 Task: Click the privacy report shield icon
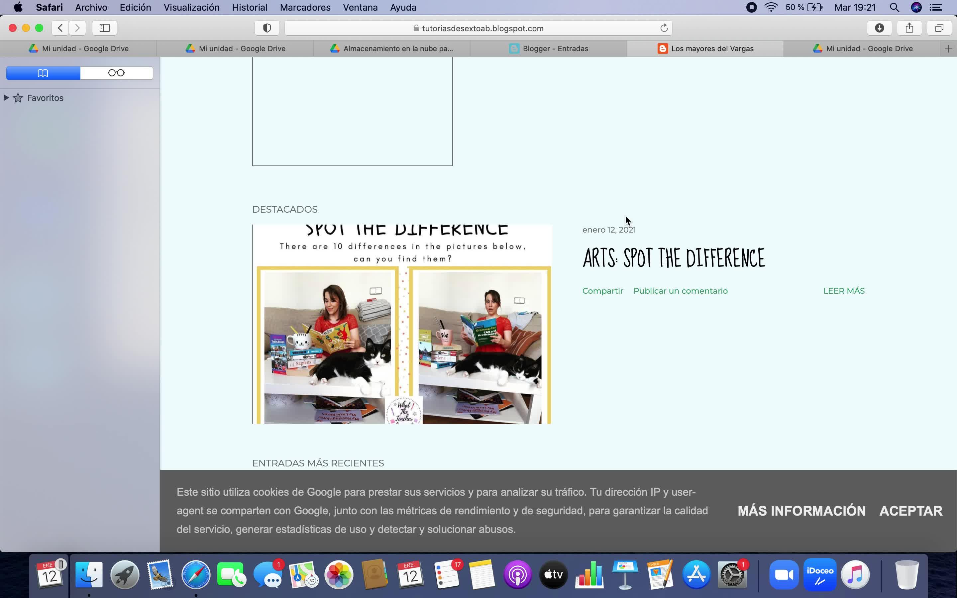coord(267,28)
